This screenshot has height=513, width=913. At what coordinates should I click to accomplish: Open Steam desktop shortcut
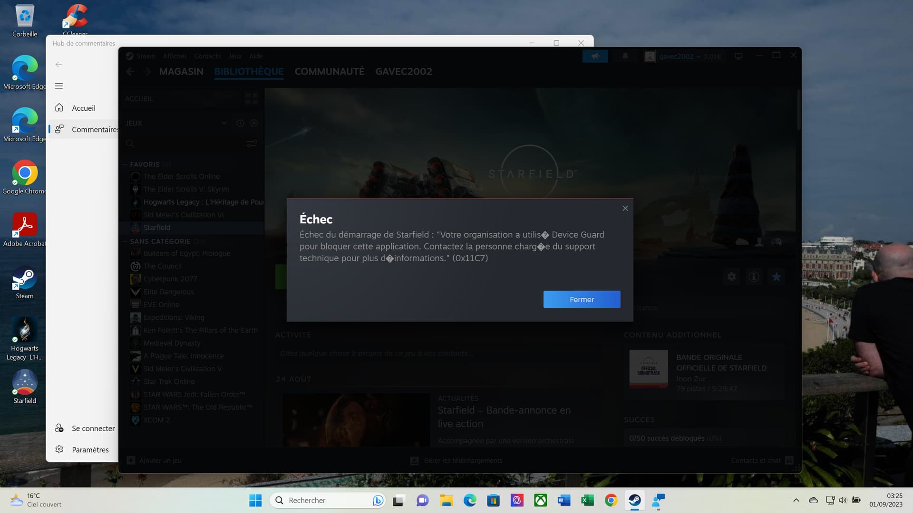25,283
